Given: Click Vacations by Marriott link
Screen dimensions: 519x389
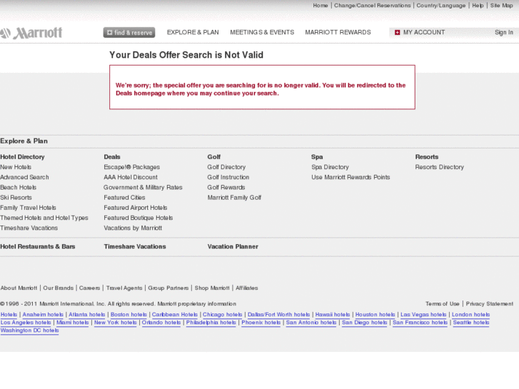Looking at the screenshot, I should [133, 228].
